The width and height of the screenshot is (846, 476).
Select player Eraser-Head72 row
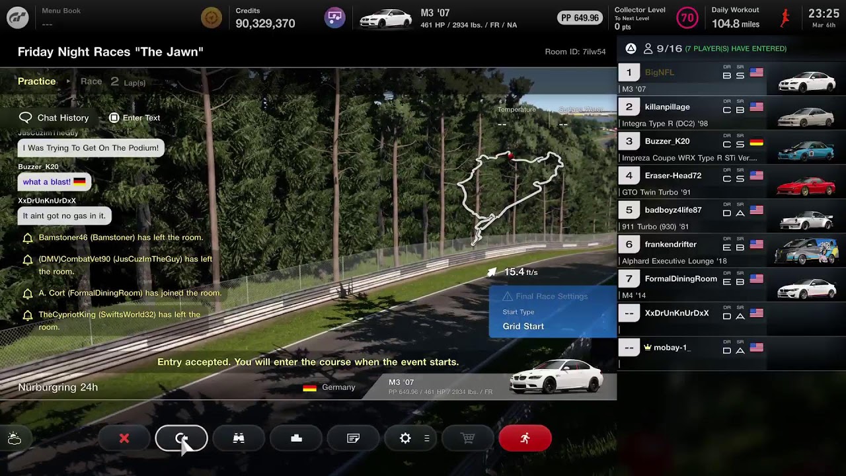(x=732, y=182)
